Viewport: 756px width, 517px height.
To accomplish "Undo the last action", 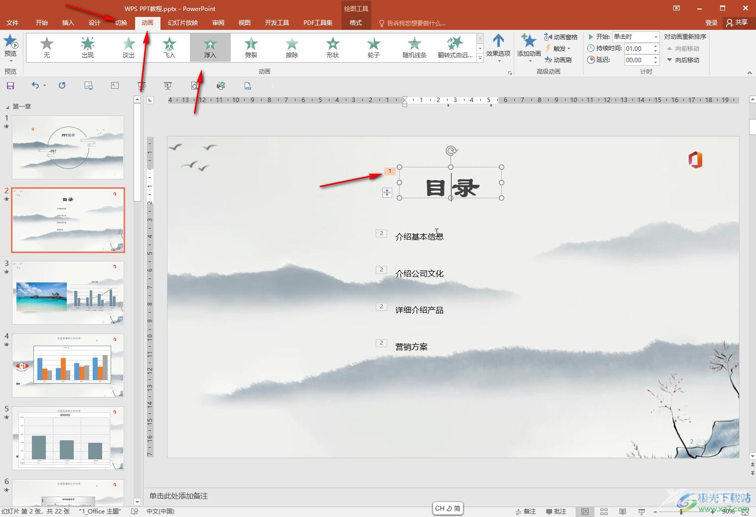I will (x=35, y=86).
